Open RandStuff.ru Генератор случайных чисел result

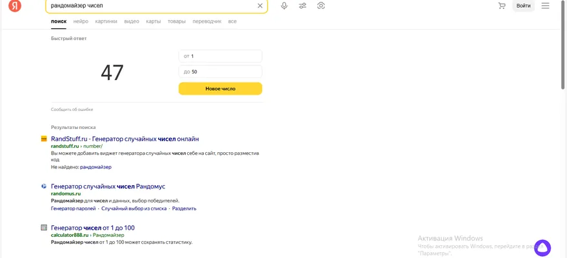point(124,139)
